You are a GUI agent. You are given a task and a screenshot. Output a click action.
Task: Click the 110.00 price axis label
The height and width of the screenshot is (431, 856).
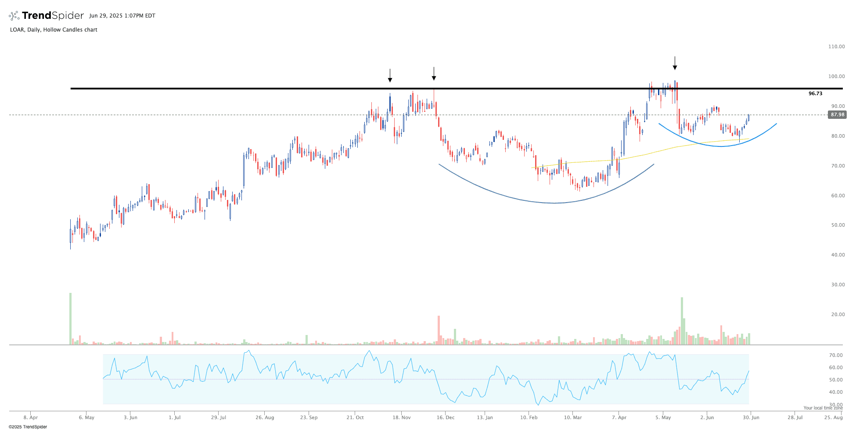[836, 46]
